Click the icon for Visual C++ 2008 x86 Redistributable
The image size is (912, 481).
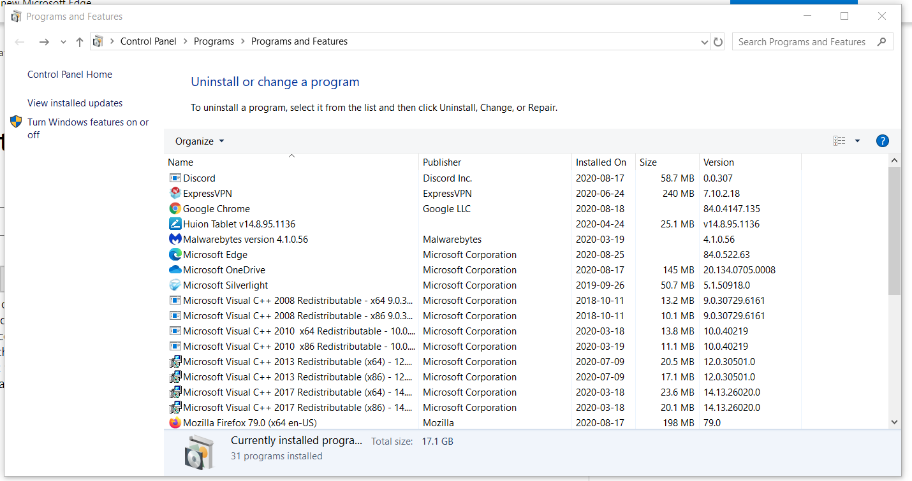click(x=175, y=316)
